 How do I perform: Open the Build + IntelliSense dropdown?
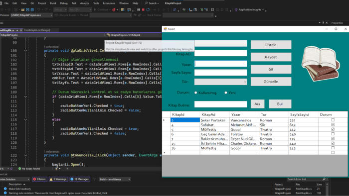tap(115, 179)
